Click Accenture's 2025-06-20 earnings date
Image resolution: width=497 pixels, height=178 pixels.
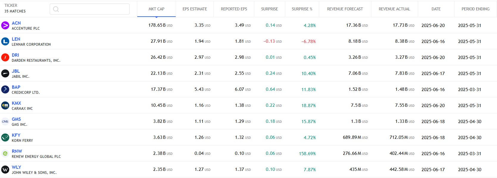(433, 26)
